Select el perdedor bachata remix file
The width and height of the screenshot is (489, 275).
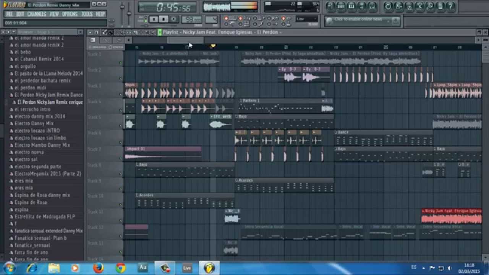43,81
